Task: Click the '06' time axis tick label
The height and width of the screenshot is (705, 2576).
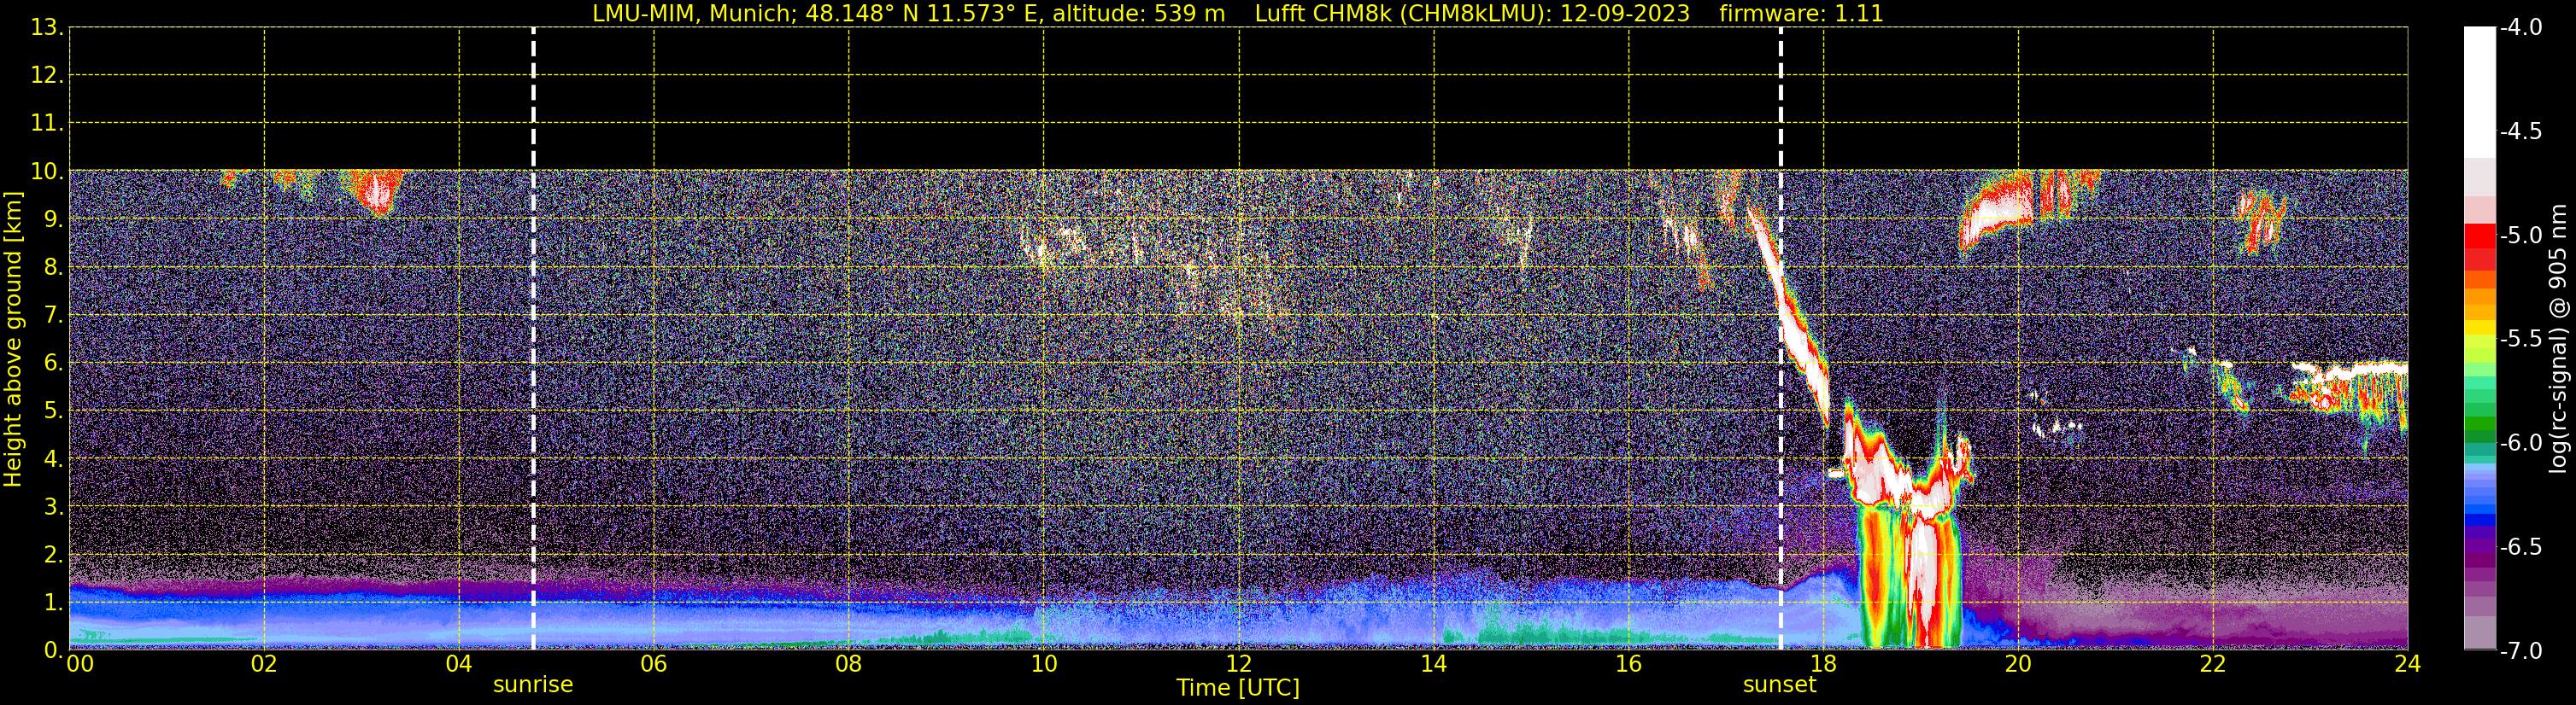Action: point(654,664)
